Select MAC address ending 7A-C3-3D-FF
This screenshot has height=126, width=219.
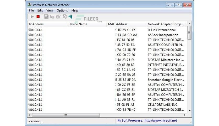tap(125, 50)
